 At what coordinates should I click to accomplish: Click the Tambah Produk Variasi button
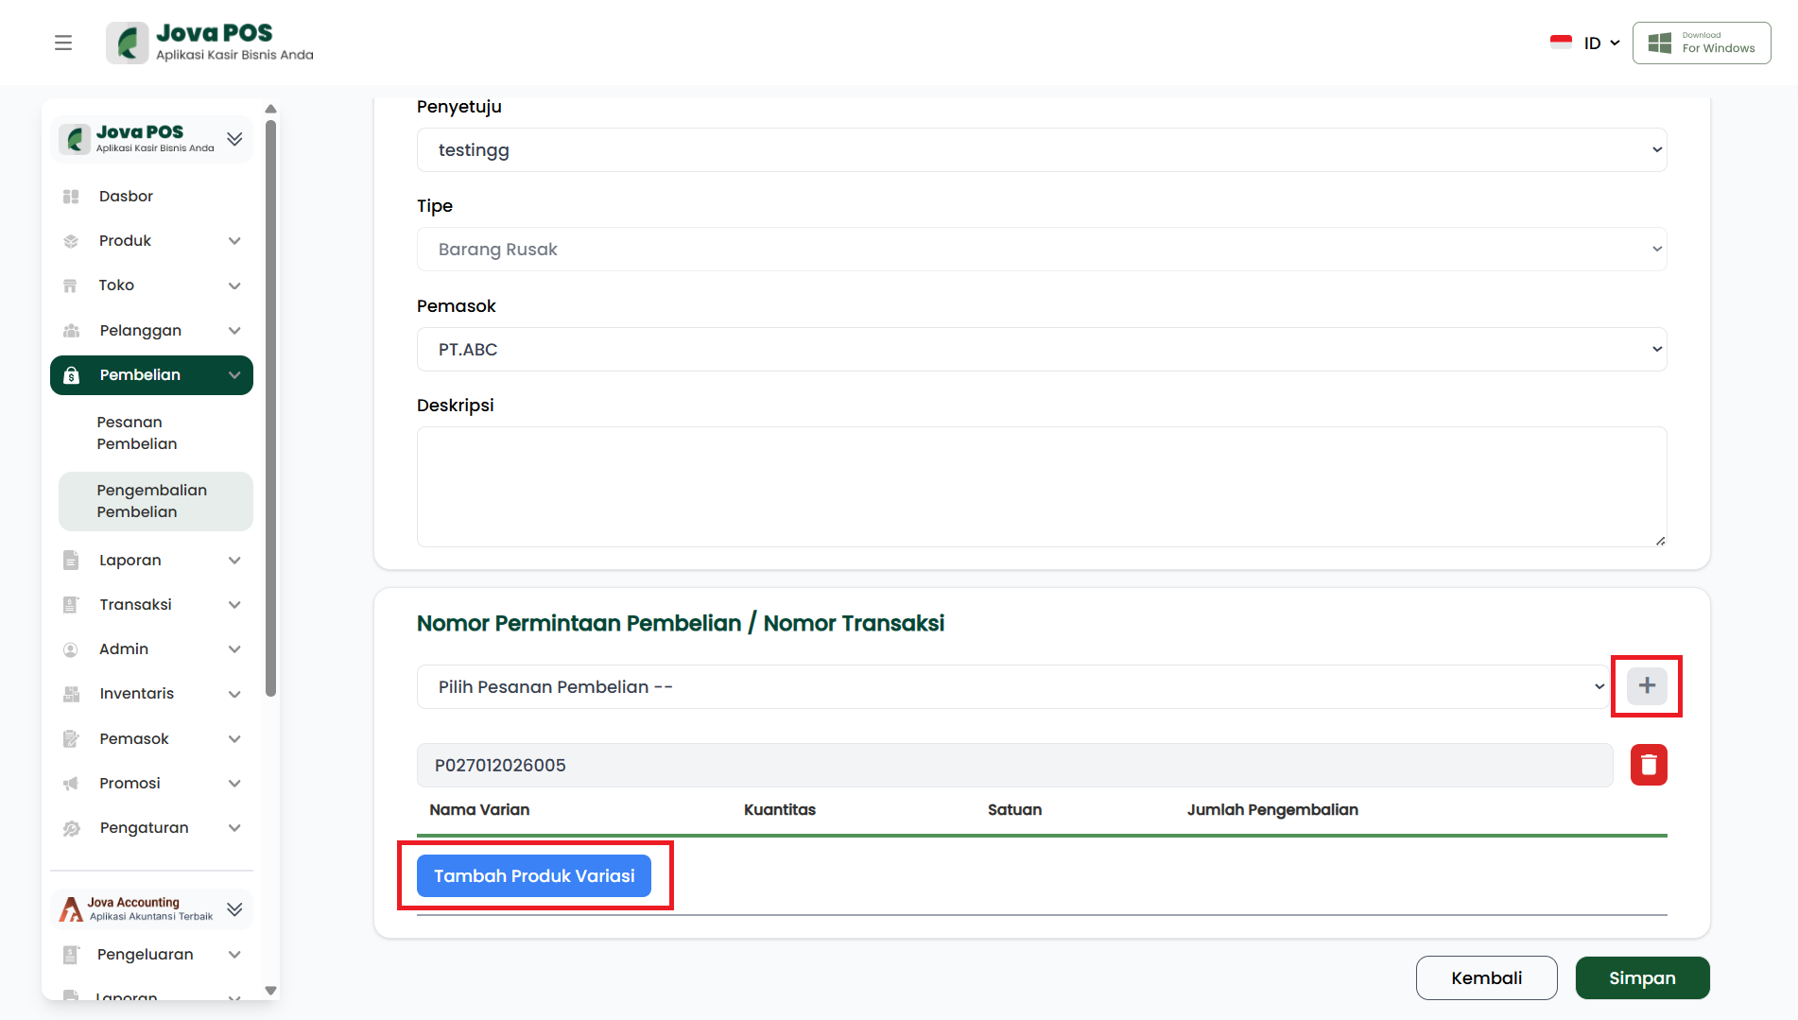point(534,876)
